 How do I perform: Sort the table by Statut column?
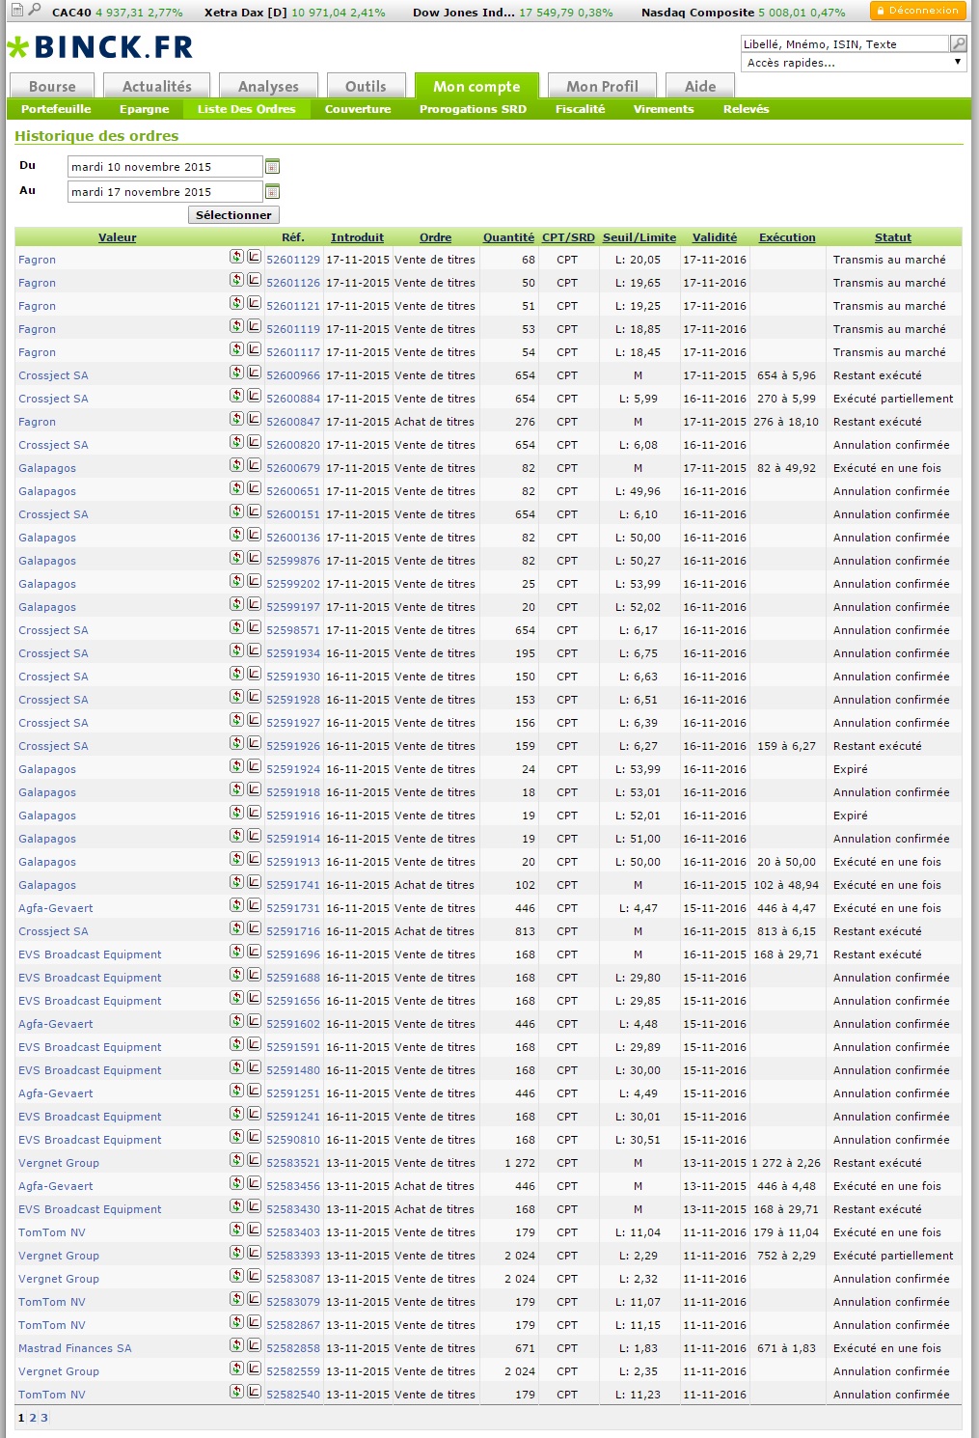point(892,237)
